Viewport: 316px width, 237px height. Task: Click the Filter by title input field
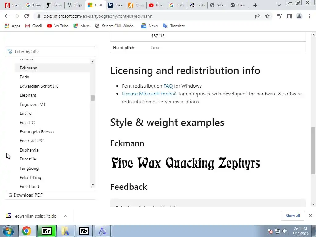coord(50,52)
